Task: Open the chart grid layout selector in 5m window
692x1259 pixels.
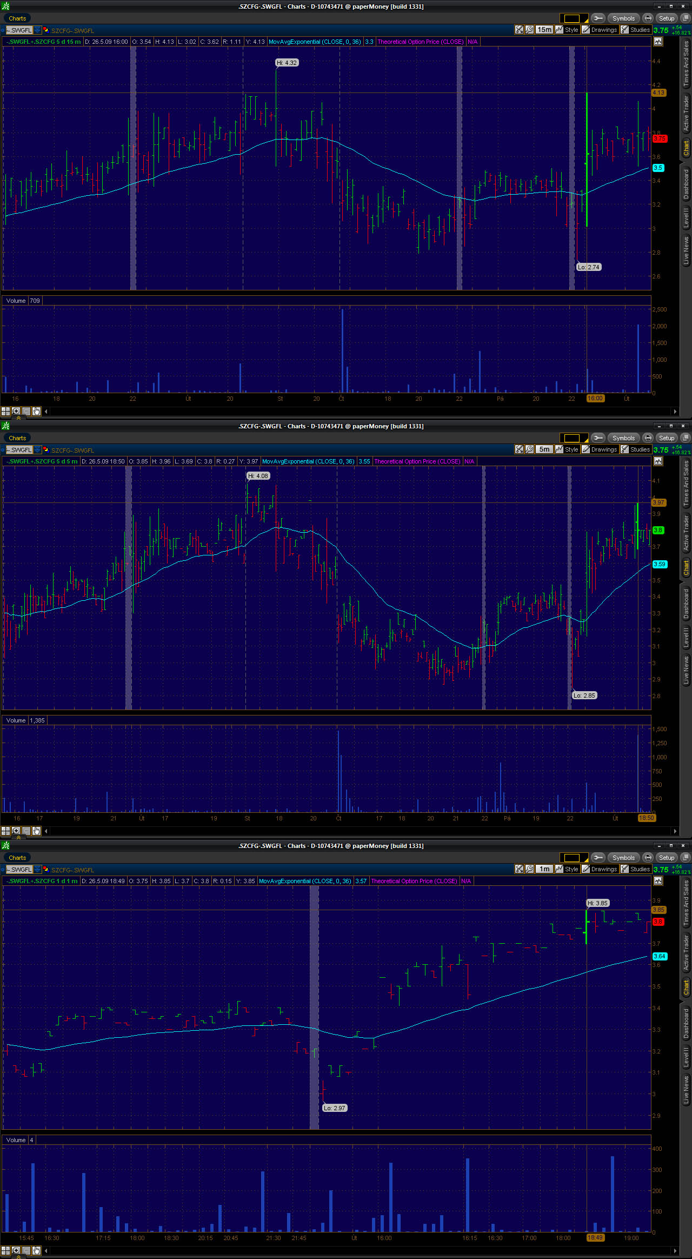Action: [574, 438]
